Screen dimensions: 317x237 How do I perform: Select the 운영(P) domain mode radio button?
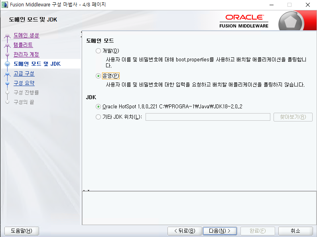98,76
